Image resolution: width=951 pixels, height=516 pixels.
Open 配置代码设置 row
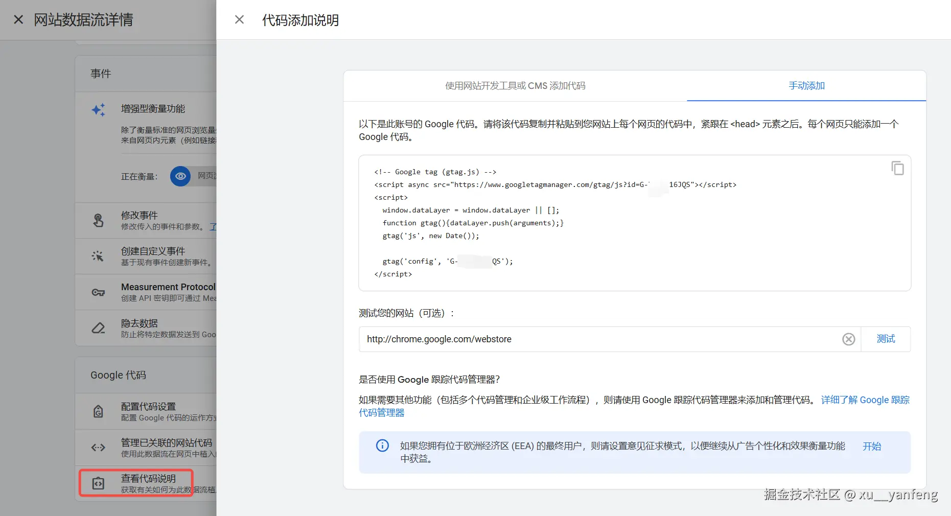[x=146, y=411]
